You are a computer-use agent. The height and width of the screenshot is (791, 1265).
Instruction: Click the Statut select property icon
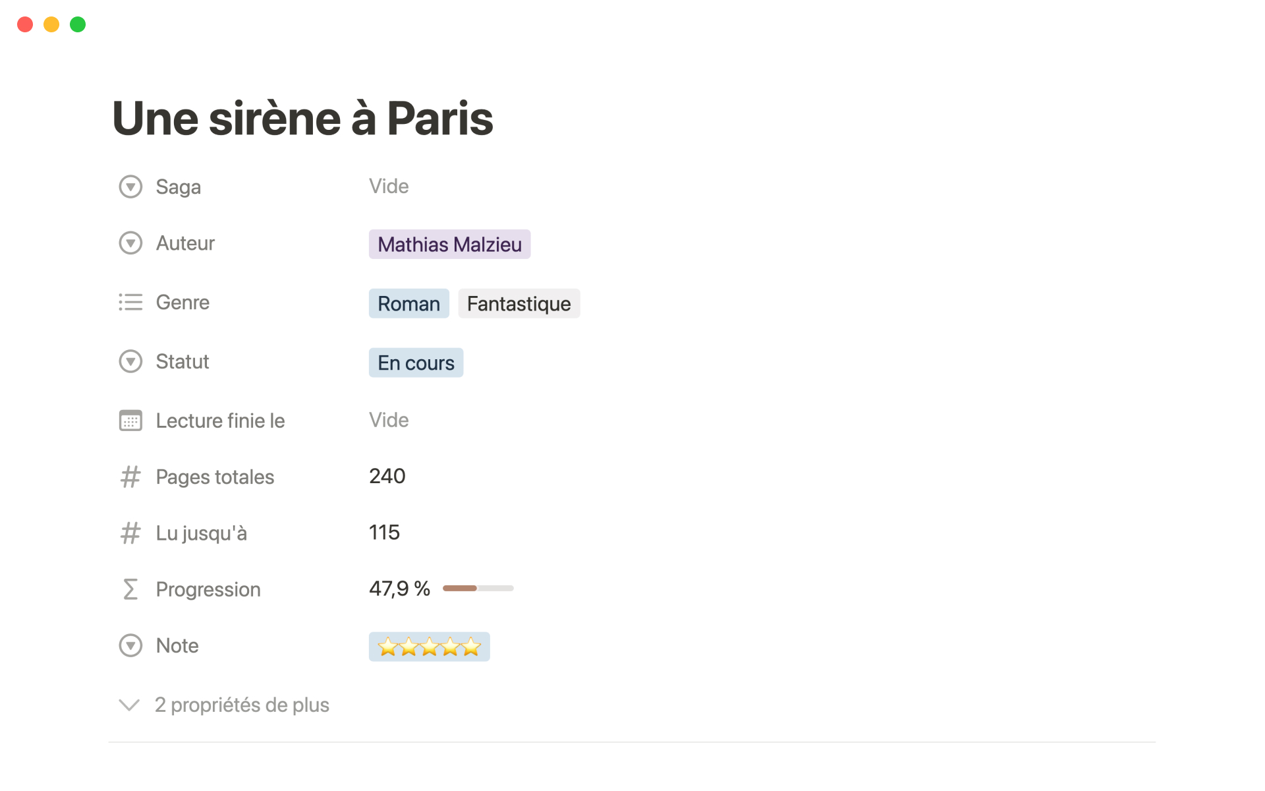(130, 361)
